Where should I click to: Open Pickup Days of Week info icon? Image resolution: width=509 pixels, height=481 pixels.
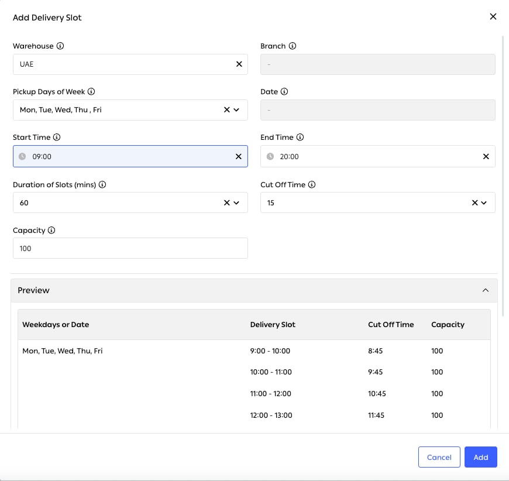(91, 92)
